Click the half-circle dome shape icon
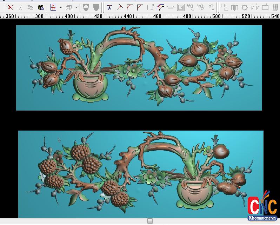The image size is (280, 225). coord(86,7)
